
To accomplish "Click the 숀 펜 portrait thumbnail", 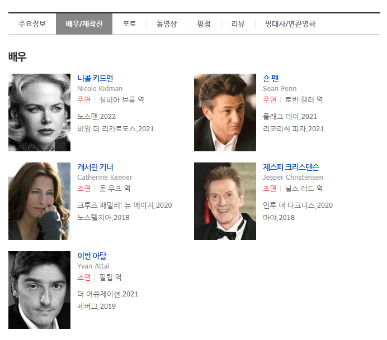I will 225,112.
